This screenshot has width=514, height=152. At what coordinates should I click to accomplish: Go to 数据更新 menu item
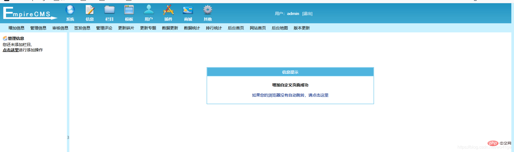coord(170,28)
